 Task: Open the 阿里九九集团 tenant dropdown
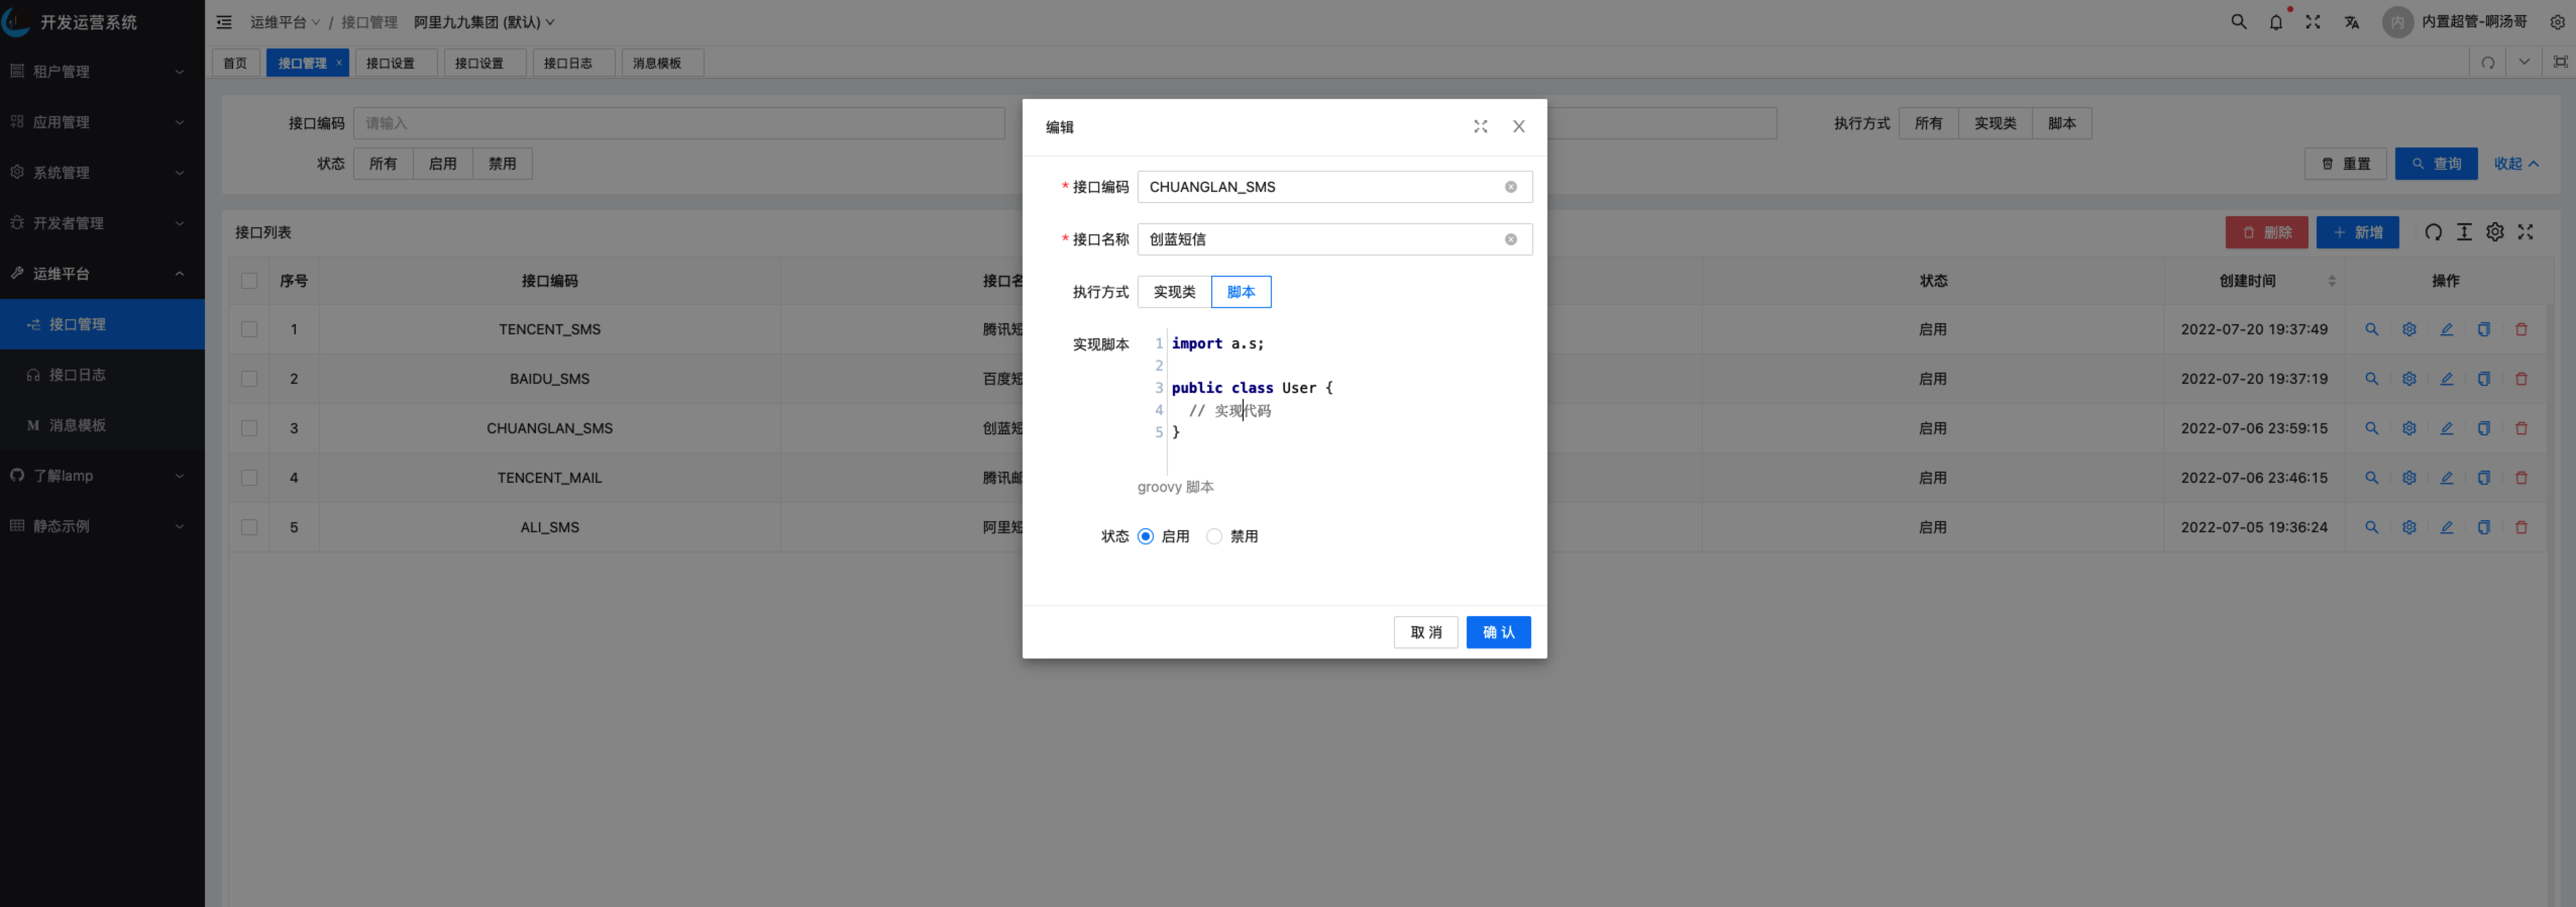484,22
